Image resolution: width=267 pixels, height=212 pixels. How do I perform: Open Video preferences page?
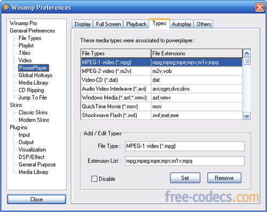[25, 60]
